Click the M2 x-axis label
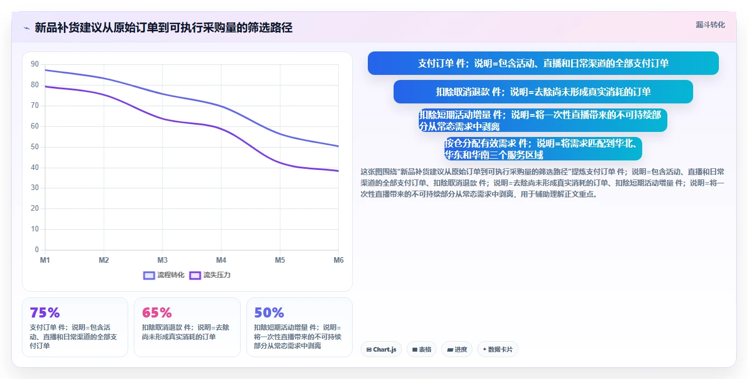The image size is (748, 379). 104,260
